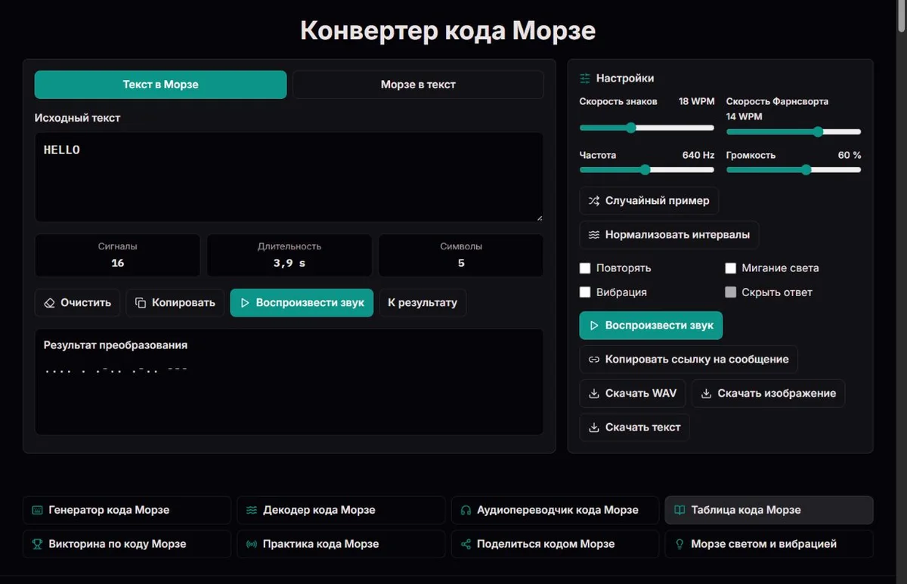Open Таблица кода Морзе link
907x584 pixels.
[769, 510]
